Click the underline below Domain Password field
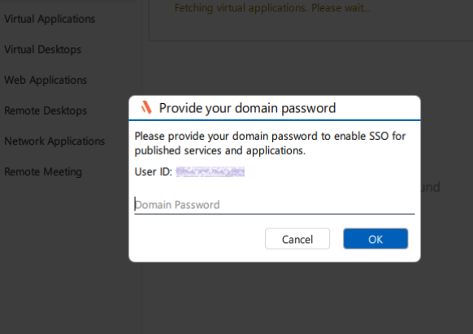473x334 pixels. [x=275, y=214]
